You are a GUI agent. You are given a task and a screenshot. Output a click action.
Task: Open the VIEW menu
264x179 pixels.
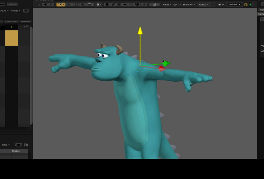coord(167,5)
